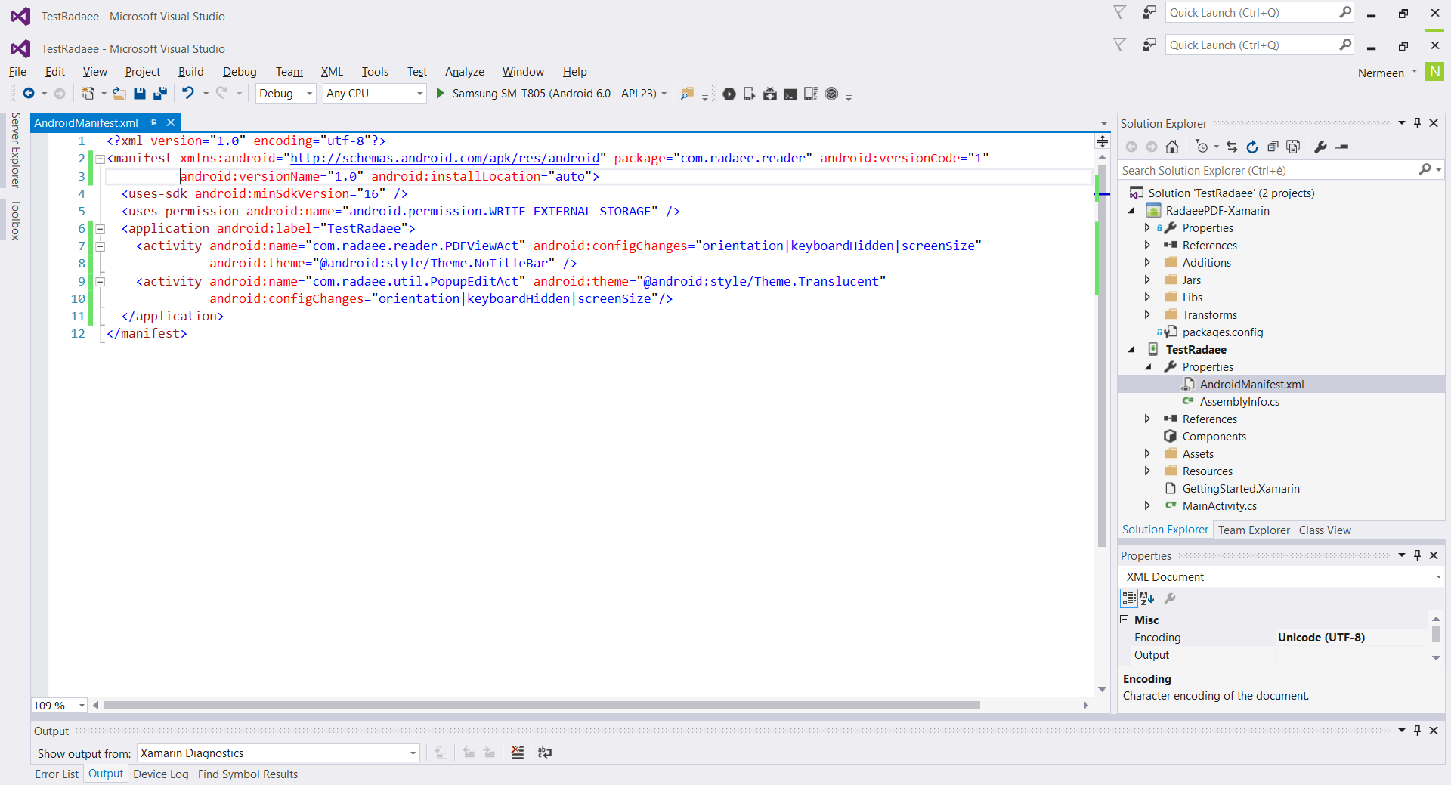This screenshot has width=1451, height=785.
Task: Click the Save All toolbar icon
Action: (x=160, y=94)
